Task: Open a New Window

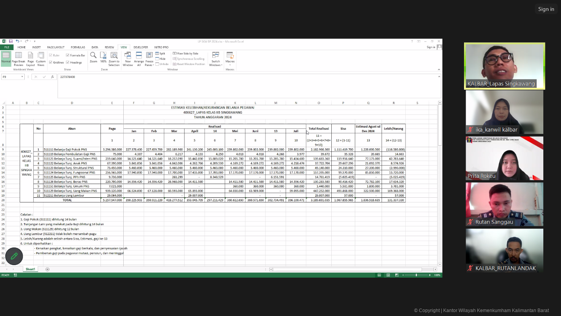Action: tap(128, 59)
